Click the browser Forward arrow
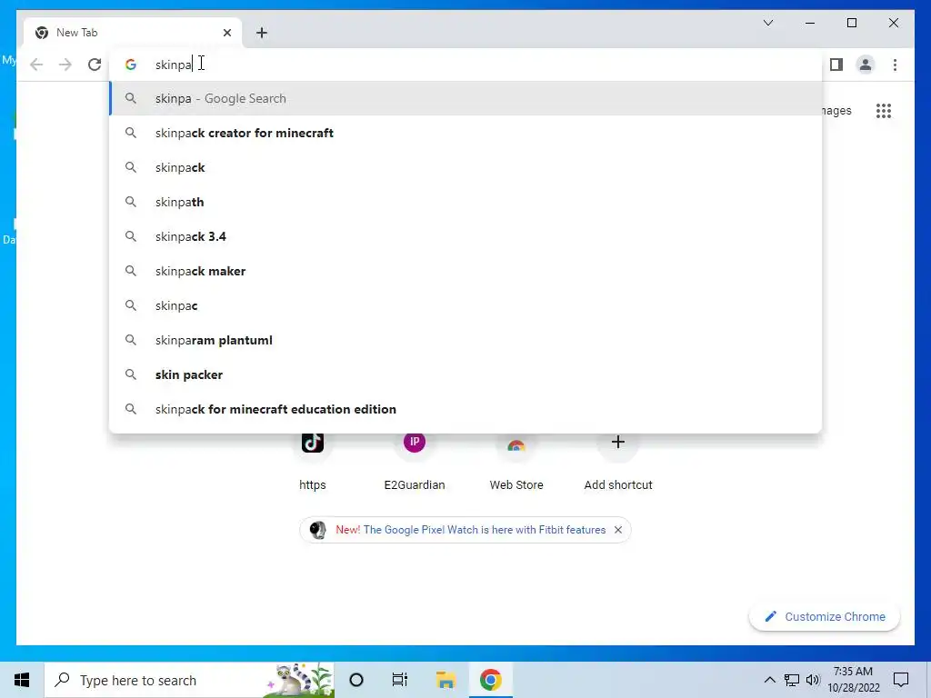This screenshot has height=698, width=931. coord(65,65)
